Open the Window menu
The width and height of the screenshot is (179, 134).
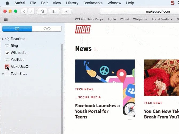[114, 3]
